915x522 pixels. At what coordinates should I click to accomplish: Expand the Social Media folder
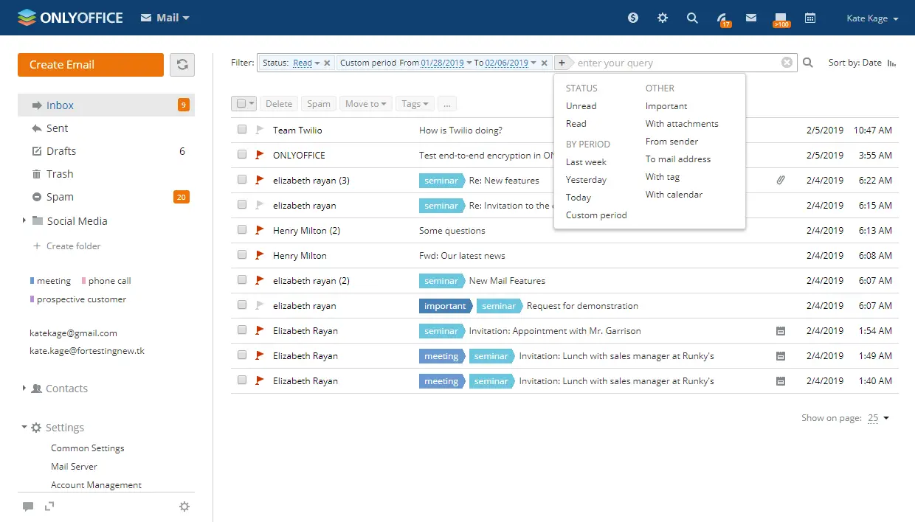(24, 220)
